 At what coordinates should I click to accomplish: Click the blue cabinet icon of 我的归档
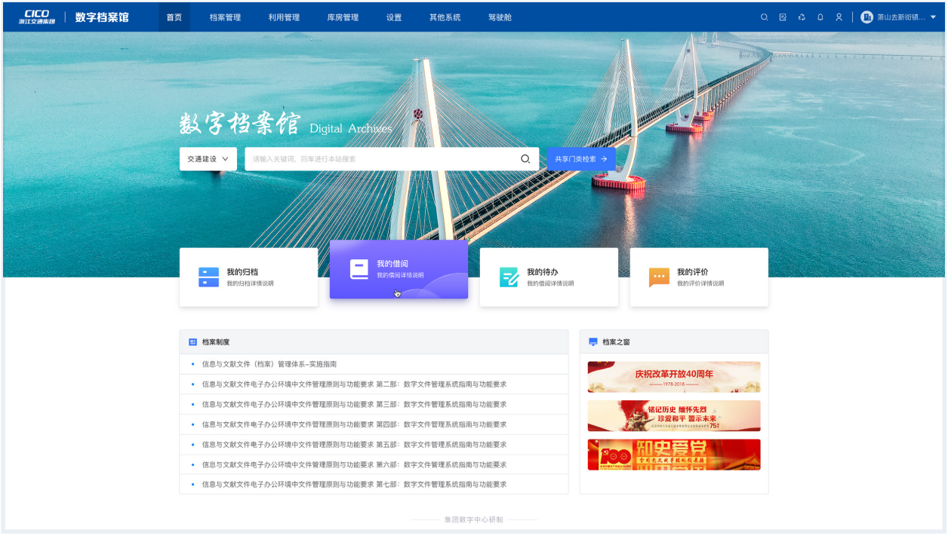click(x=208, y=277)
